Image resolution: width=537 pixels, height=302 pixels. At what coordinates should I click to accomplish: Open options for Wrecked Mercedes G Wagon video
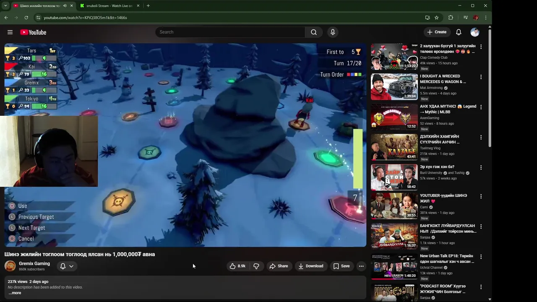pyautogui.click(x=481, y=77)
